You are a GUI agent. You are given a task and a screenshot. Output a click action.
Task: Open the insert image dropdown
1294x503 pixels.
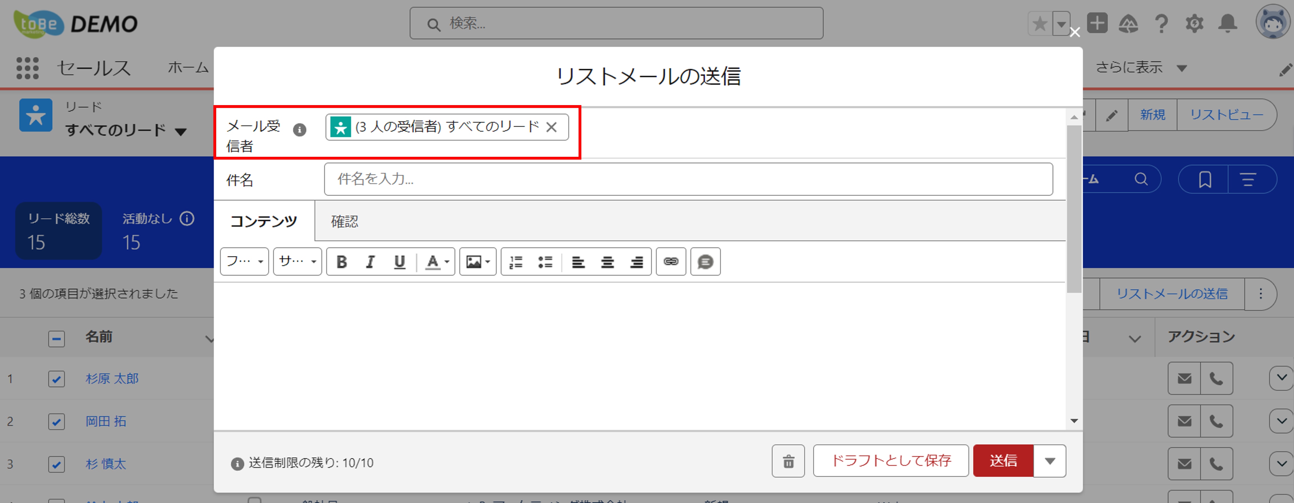pyautogui.click(x=478, y=262)
